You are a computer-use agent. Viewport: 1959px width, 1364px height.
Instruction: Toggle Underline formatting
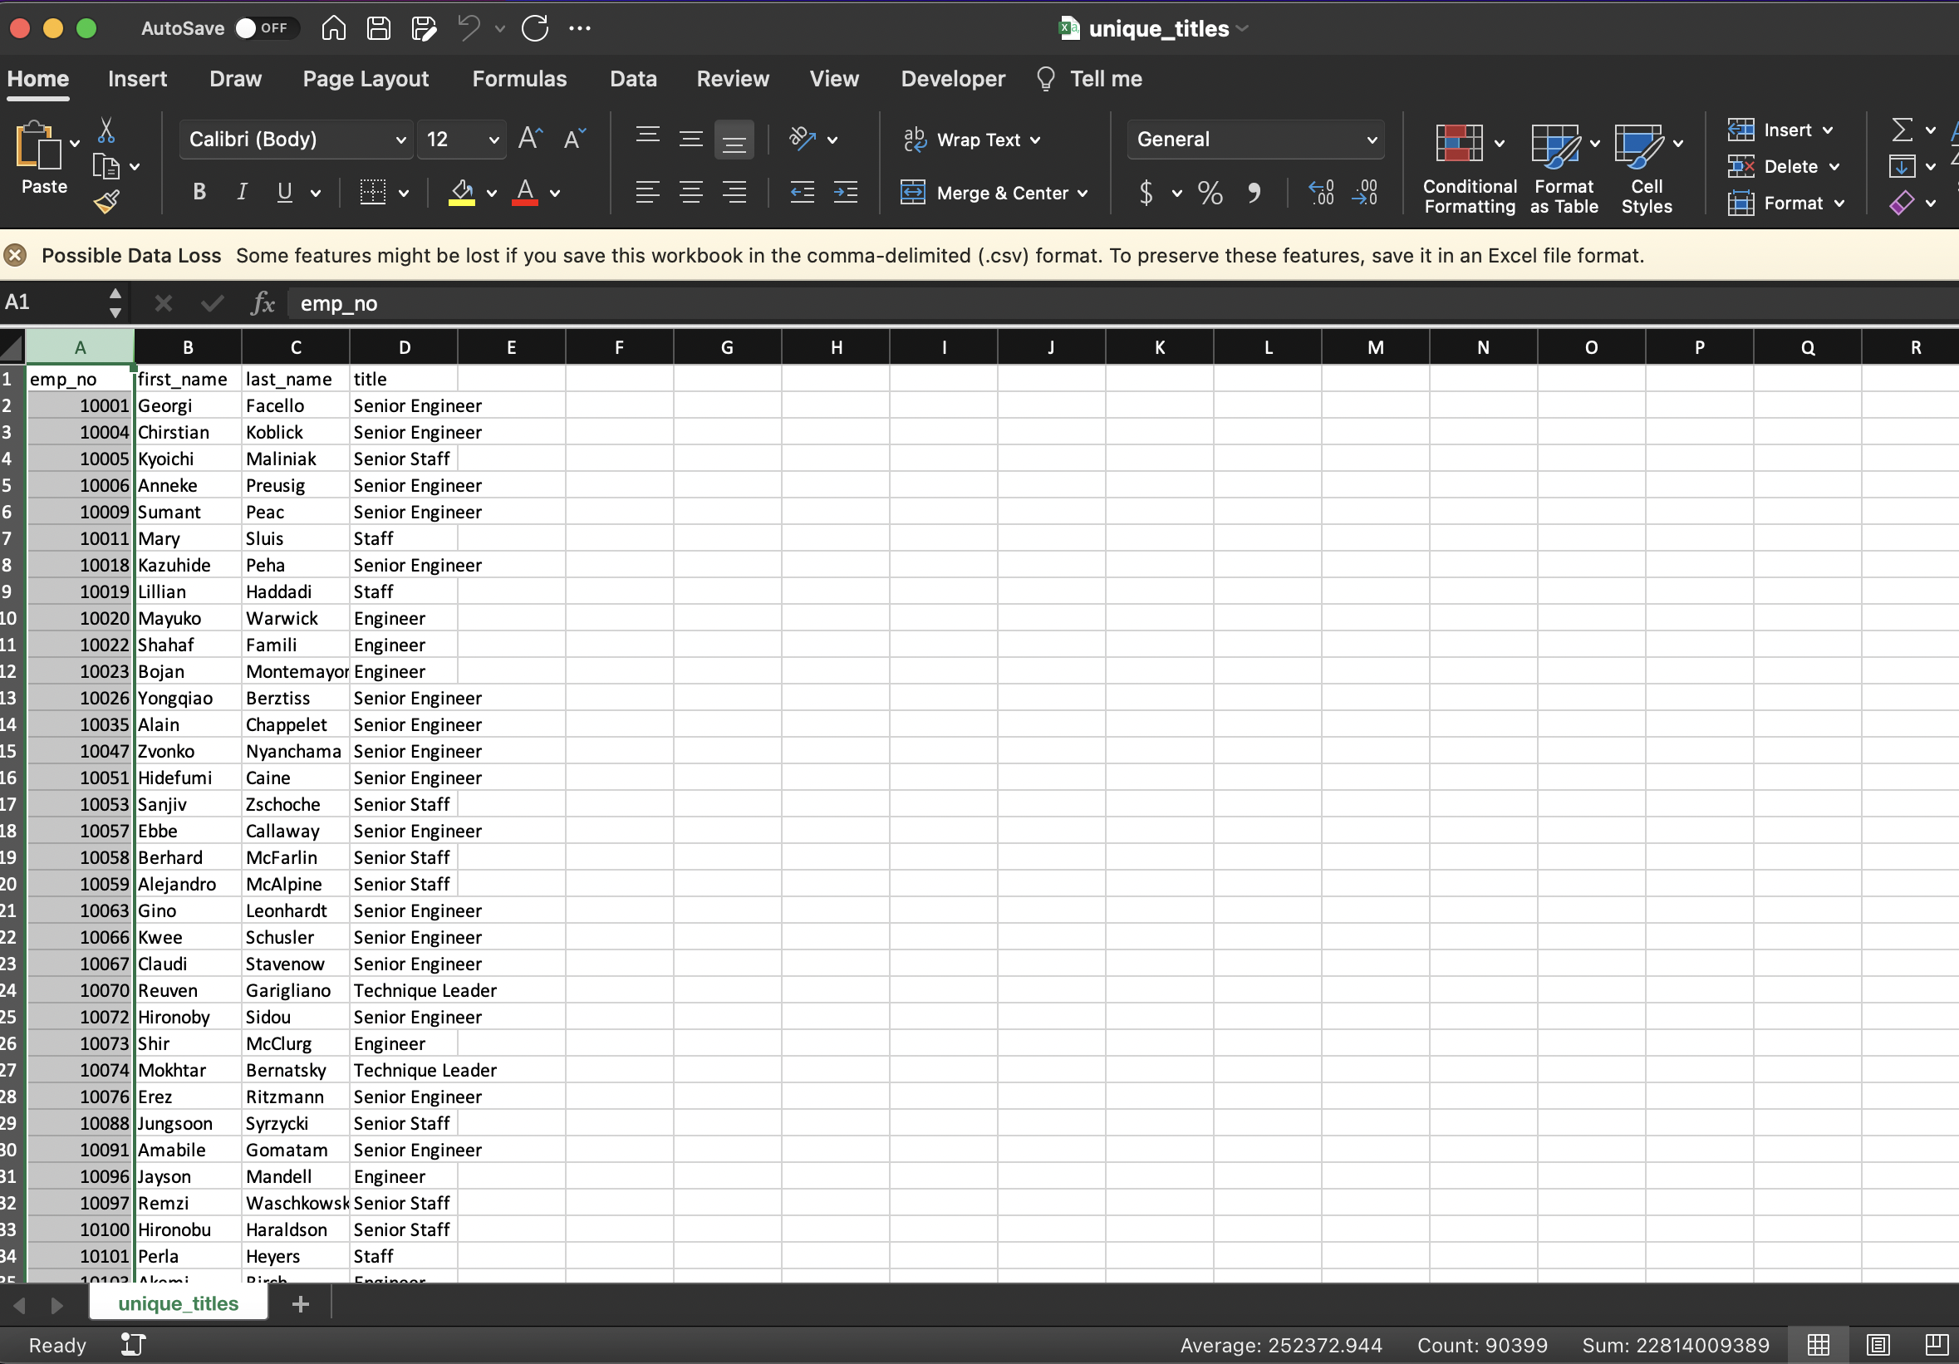click(x=285, y=192)
